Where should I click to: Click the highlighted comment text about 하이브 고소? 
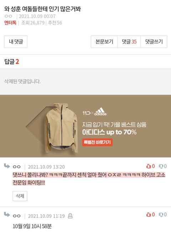(x=89, y=179)
